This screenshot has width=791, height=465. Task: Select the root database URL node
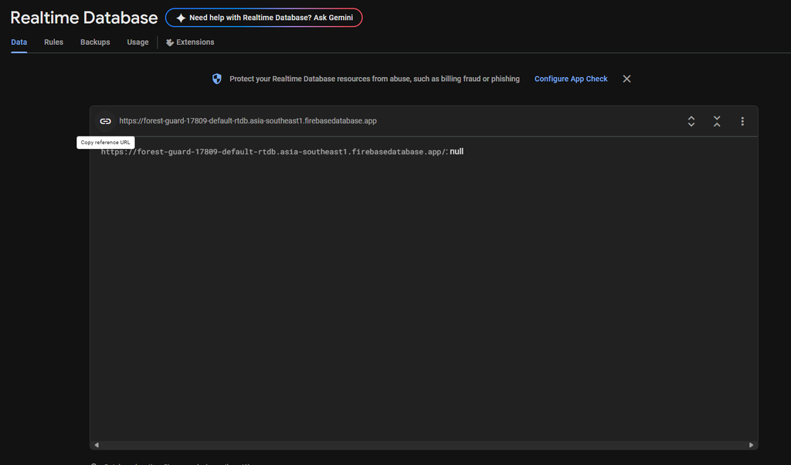(274, 152)
